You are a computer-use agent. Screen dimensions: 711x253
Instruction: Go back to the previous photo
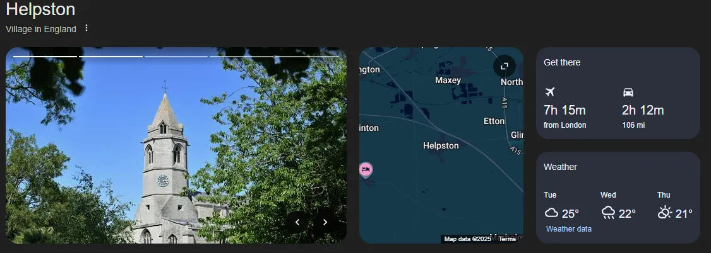point(297,222)
